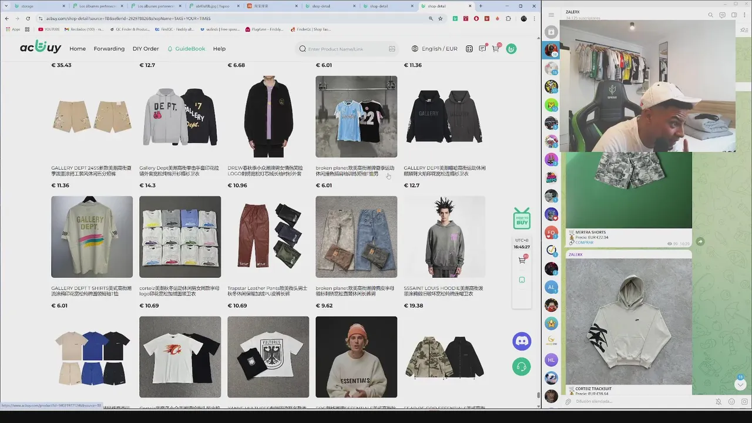Open the YOUTUBE bookmark
Viewport: 752px width, 423px height.
(x=49, y=29)
